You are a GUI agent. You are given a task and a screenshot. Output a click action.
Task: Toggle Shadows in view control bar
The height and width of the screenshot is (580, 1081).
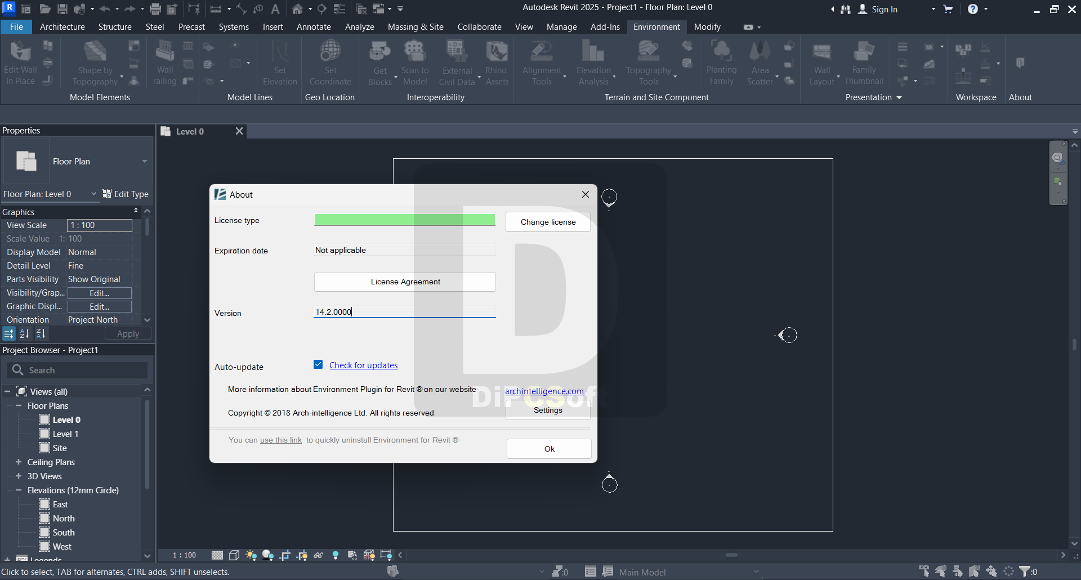click(x=268, y=555)
